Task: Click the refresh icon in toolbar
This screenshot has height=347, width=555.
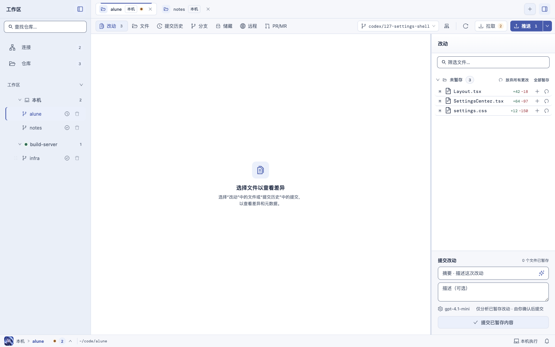Action: [466, 26]
